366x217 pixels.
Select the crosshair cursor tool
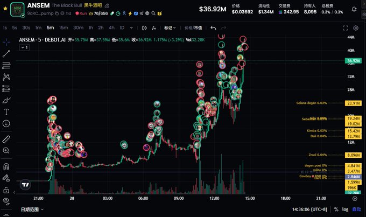pyautogui.click(x=6, y=42)
